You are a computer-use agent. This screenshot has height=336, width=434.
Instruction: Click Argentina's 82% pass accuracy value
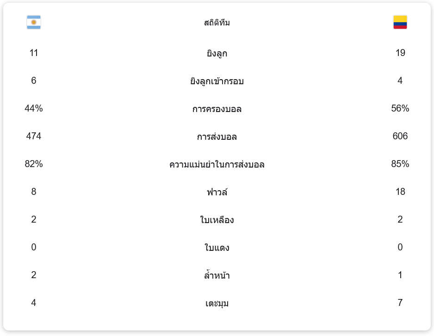pyautogui.click(x=34, y=164)
